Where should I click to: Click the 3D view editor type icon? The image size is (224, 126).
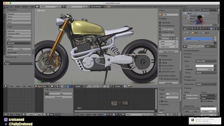click(6, 86)
